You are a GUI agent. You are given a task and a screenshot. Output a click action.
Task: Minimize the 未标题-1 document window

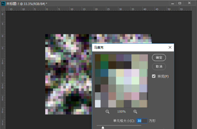pyautogui.click(x=173, y=3)
